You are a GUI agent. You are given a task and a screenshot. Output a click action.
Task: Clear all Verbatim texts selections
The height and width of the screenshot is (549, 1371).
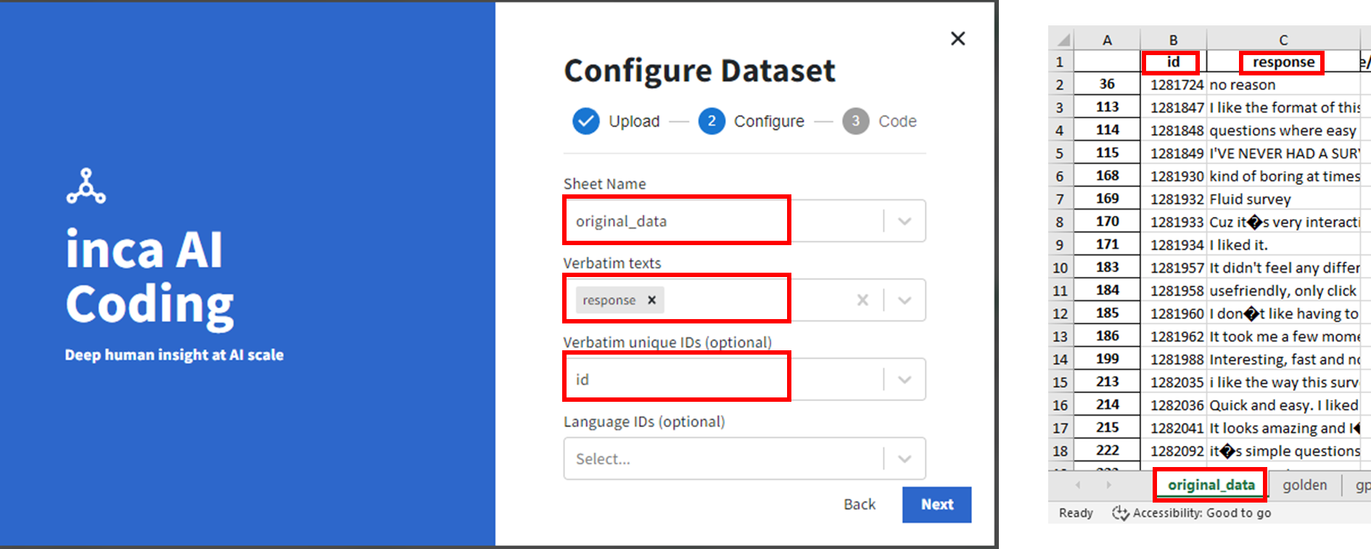point(862,300)
